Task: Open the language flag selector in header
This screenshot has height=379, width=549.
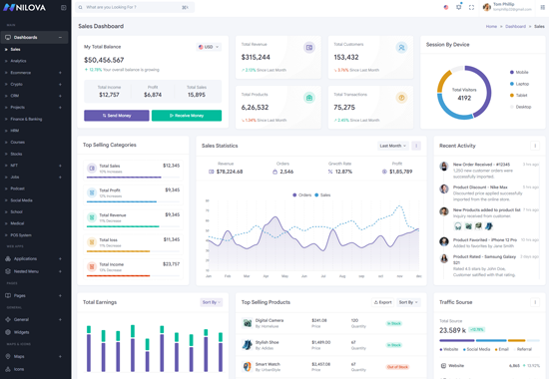Action: pyautogui.click(x=446, y=7)
